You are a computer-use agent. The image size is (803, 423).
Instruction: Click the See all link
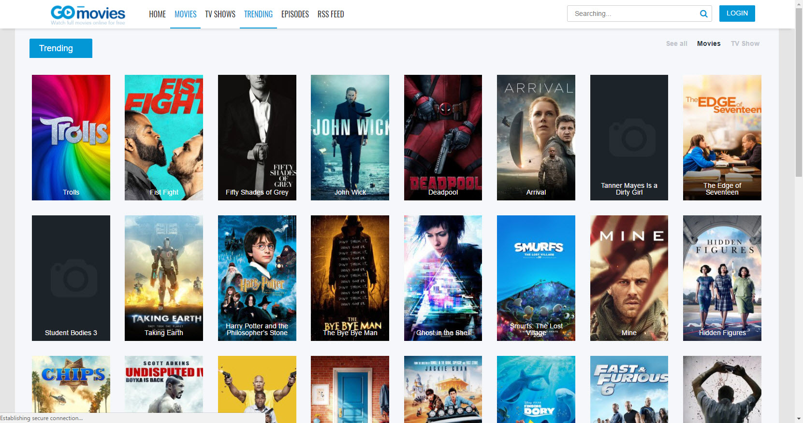click(676, 43)
